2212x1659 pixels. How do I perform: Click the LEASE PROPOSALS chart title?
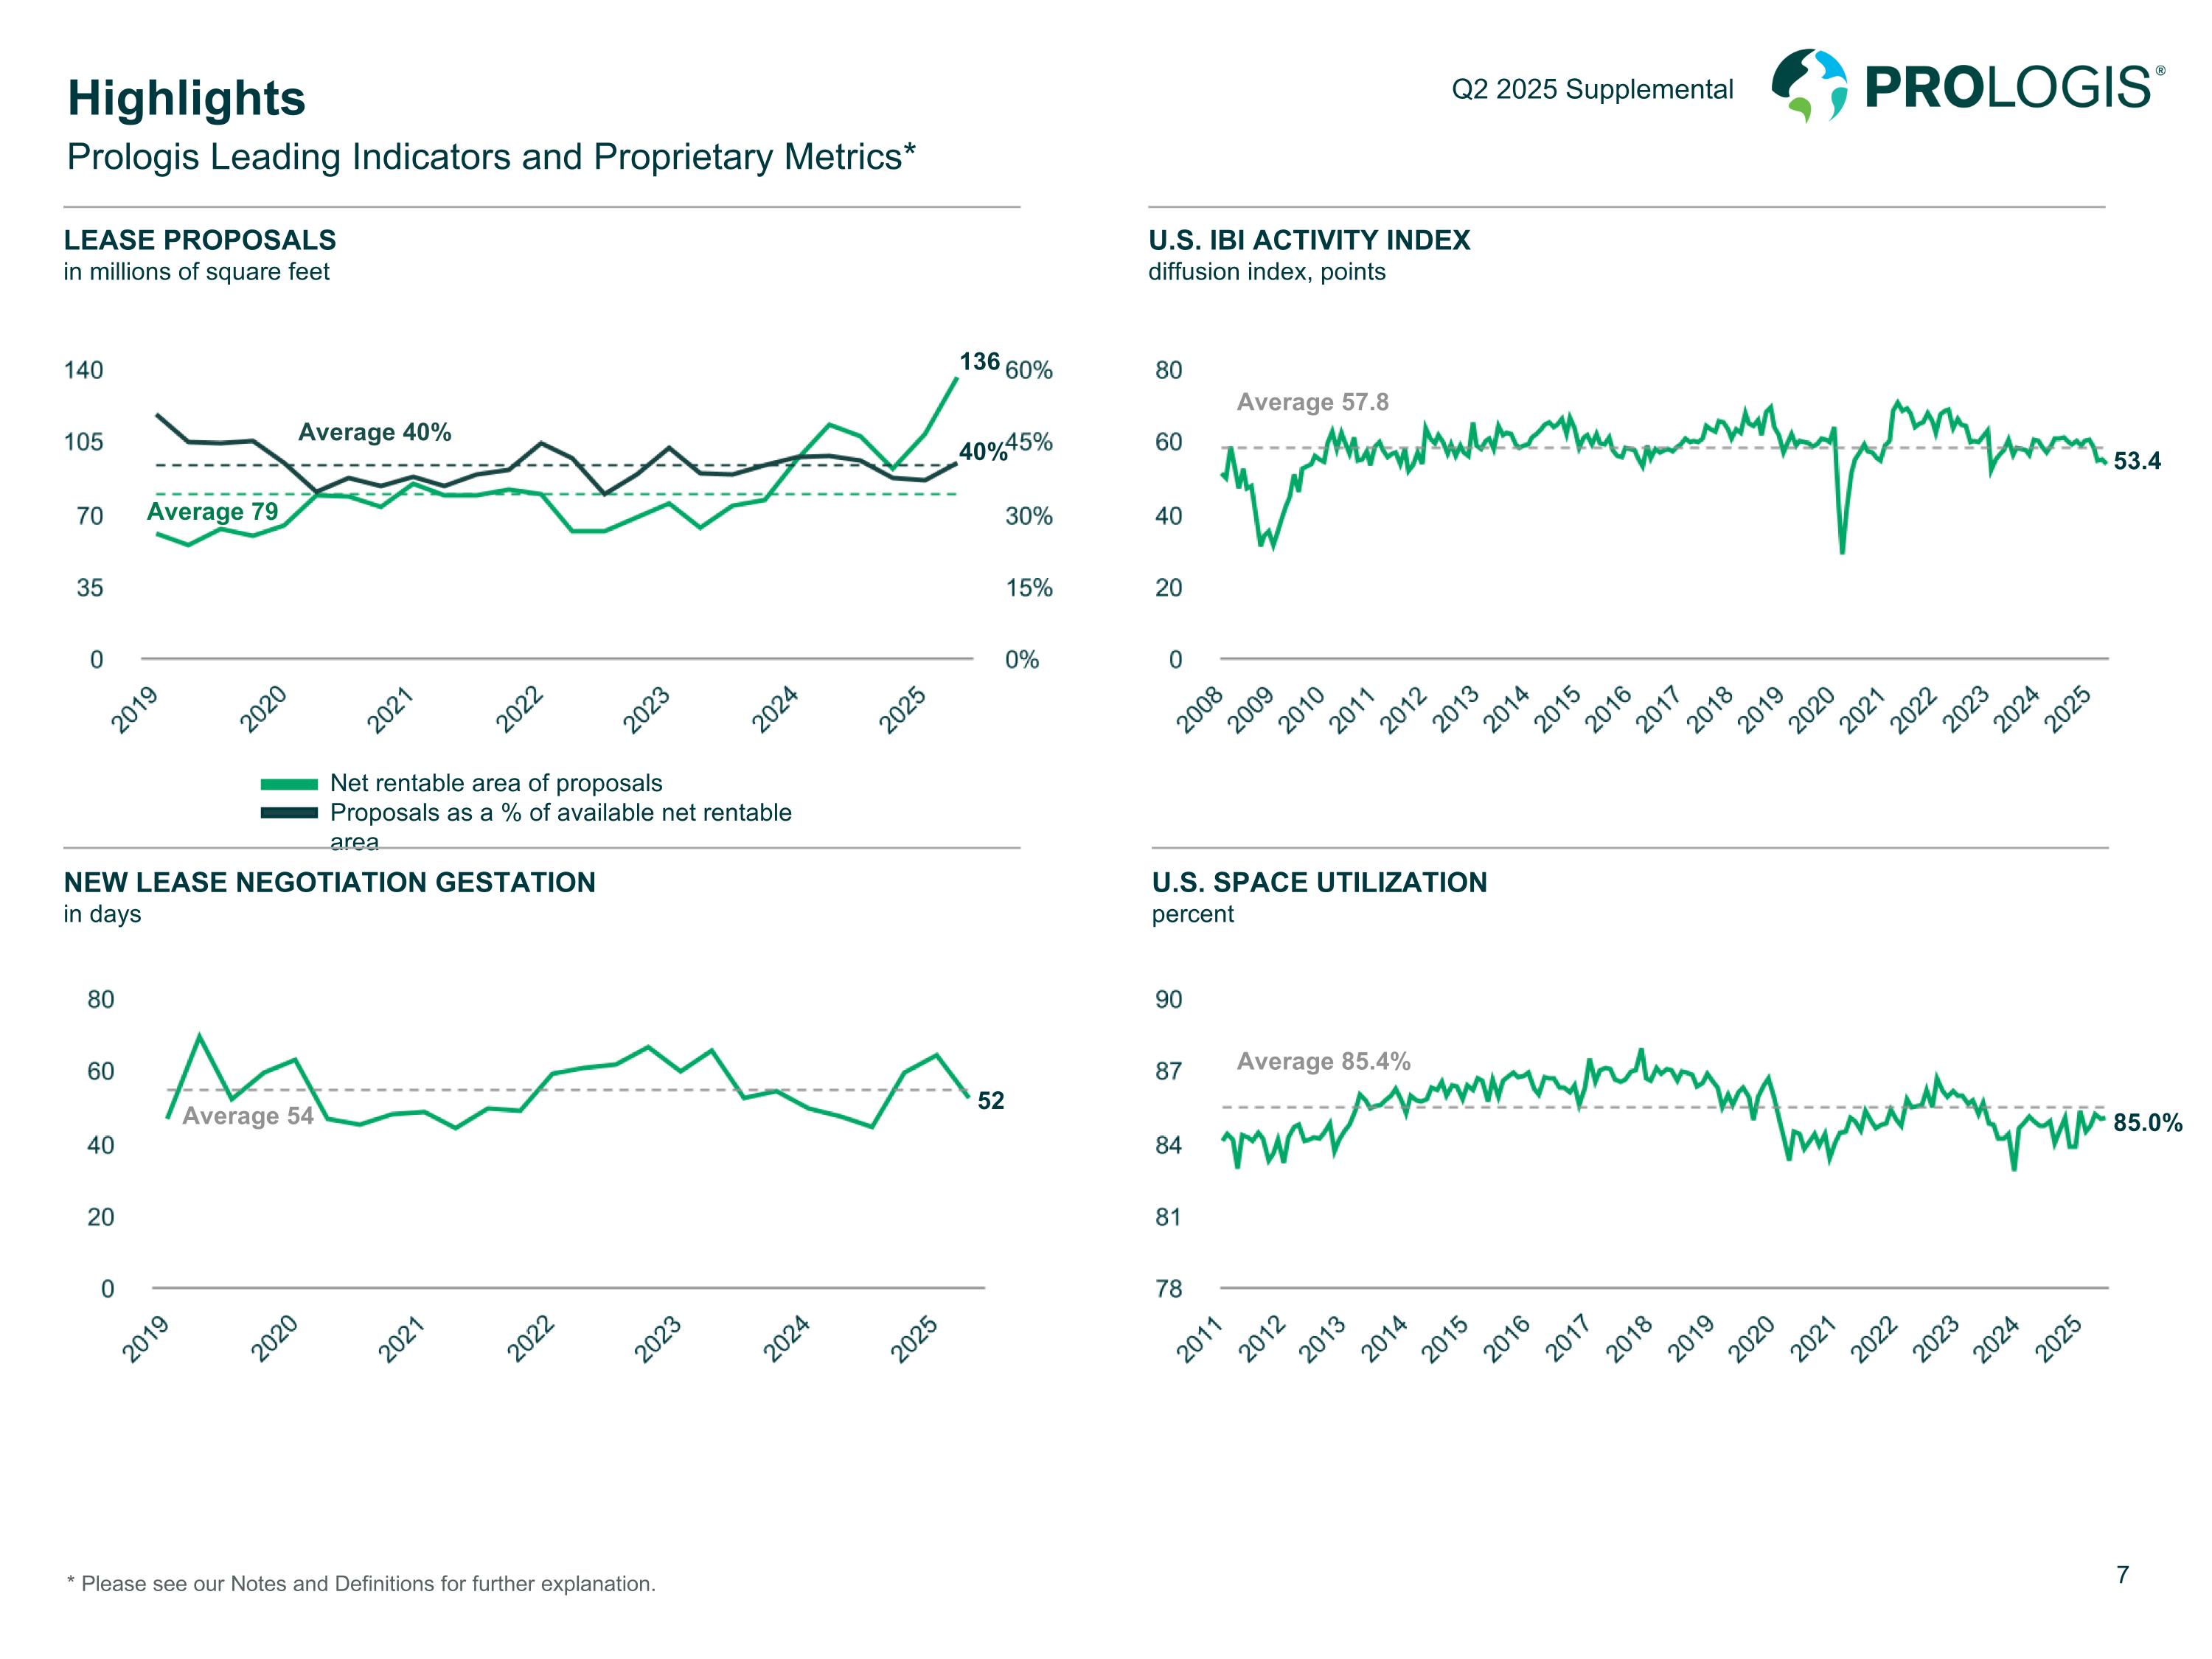[200, 240]
